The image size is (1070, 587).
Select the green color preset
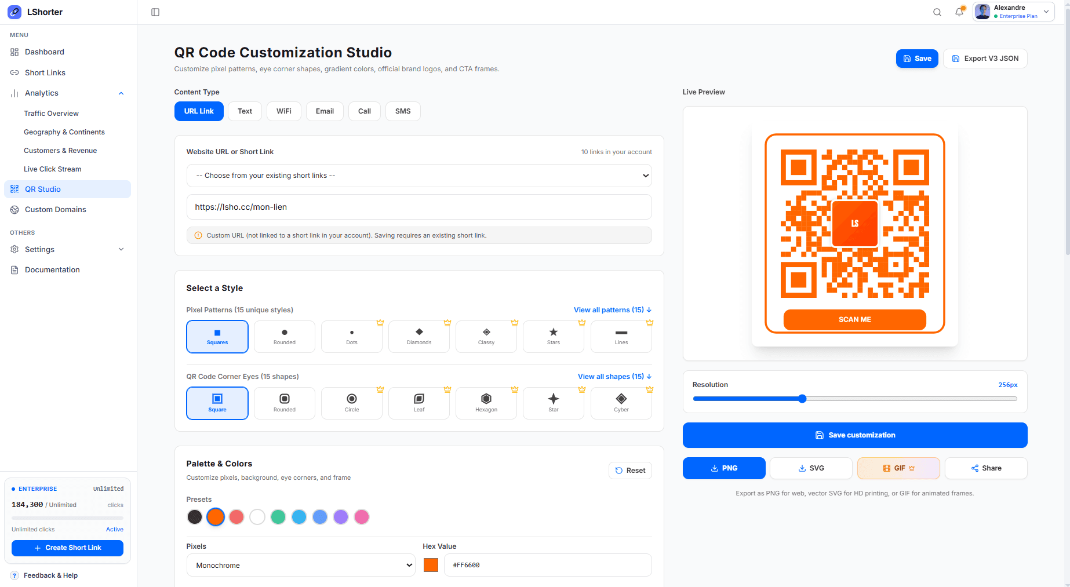pyautogui.click(x=278, y=517)
